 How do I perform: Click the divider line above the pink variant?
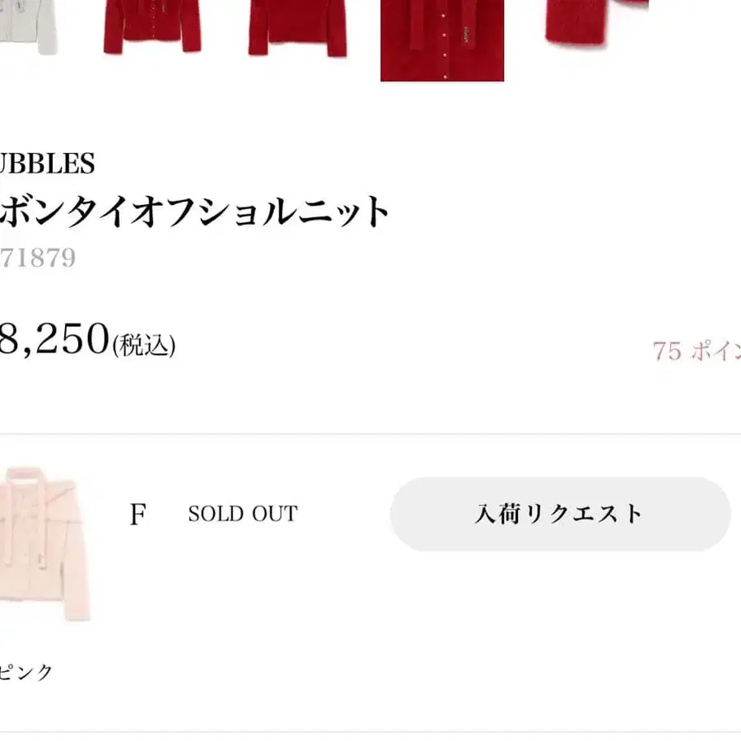pos(370,434)
